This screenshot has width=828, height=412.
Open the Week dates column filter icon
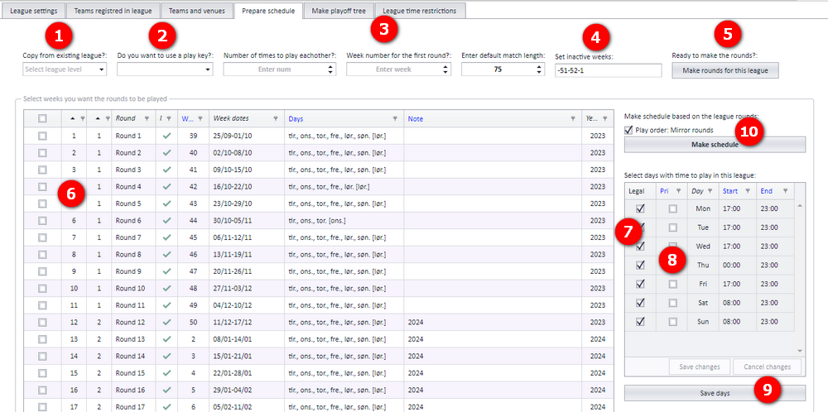pyautogui.click(x=276, y=118)
